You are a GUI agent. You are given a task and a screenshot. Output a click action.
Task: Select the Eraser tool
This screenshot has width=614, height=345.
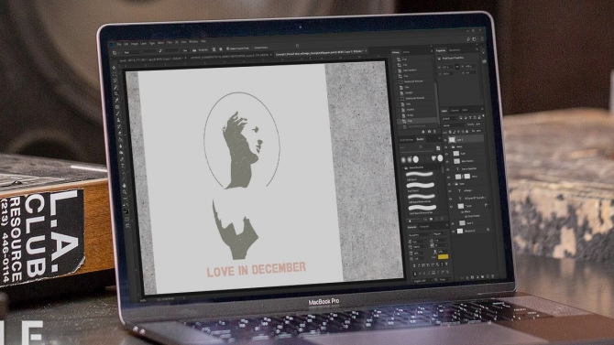(119, 133)
